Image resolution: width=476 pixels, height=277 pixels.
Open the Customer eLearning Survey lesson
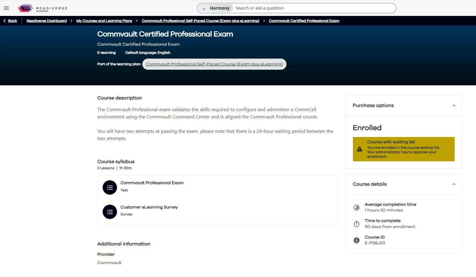pos(149,207)
